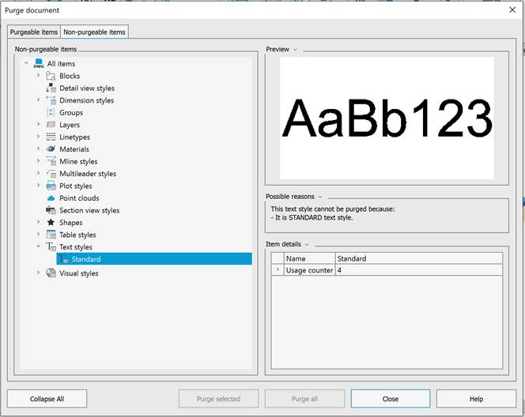Viewport: 525px width, 417px height.
Task: Click the Blocks category icon
Action: tap(51, 76)
